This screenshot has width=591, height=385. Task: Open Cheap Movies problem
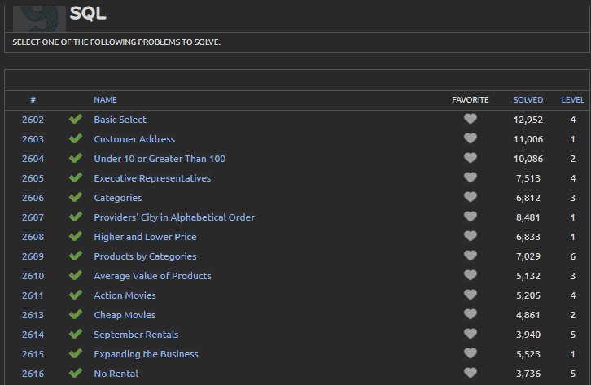click(x=125, y=315)
